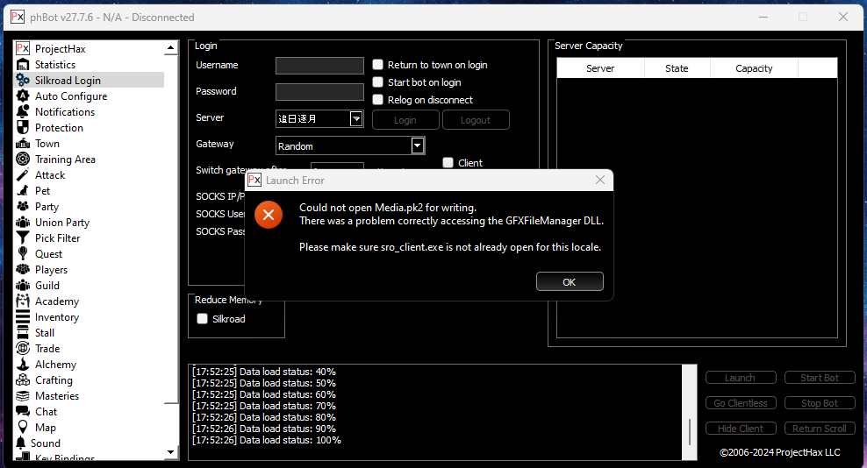The width and height of the screenshot is (867, 468).
Task: Click the Pick Filter funnel icon
Action: (x=23, y=238)
